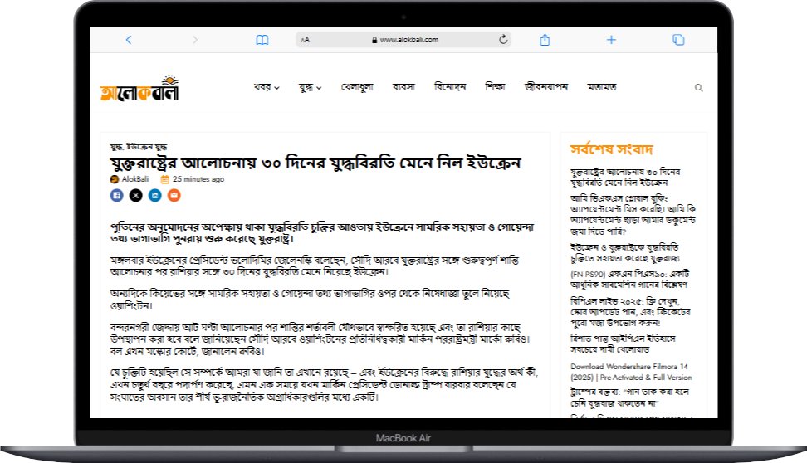Open the খেলাধুলা menu item
Viewport: 807px width, 463px height.
357,87
